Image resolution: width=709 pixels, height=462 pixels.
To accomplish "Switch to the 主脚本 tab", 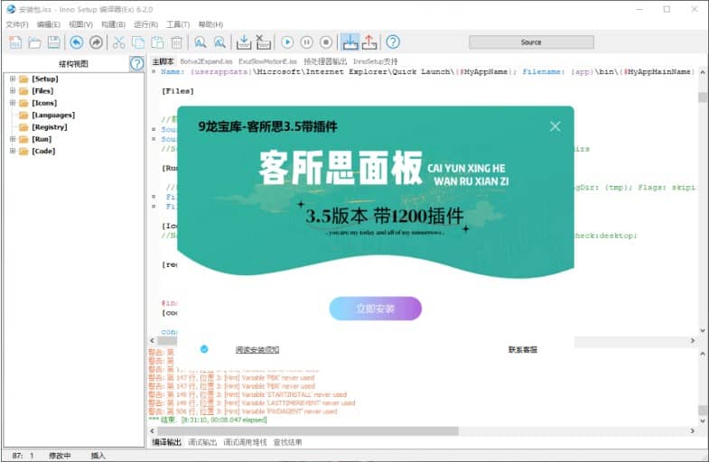I will click(x=163, y=61).
